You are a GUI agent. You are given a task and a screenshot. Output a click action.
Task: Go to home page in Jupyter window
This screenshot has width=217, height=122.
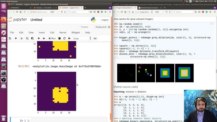tap(20, 12)
